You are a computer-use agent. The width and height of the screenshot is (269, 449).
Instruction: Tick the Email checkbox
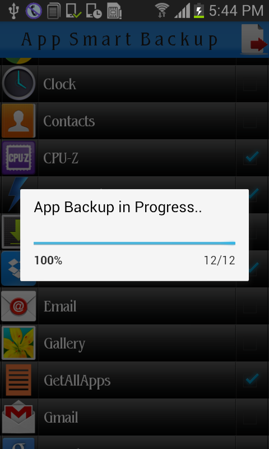point(250,306)
